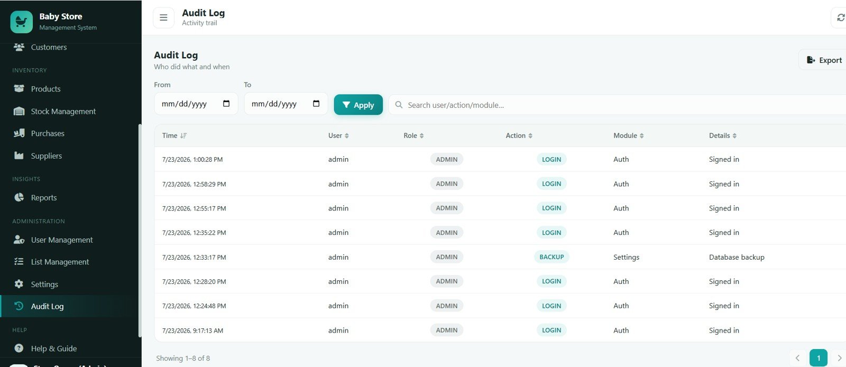This screenshot has width=846, height=367.
Task: Click the 7/23/2026, 1:00:28 PM timestamp
Action: tap(192, 159)
